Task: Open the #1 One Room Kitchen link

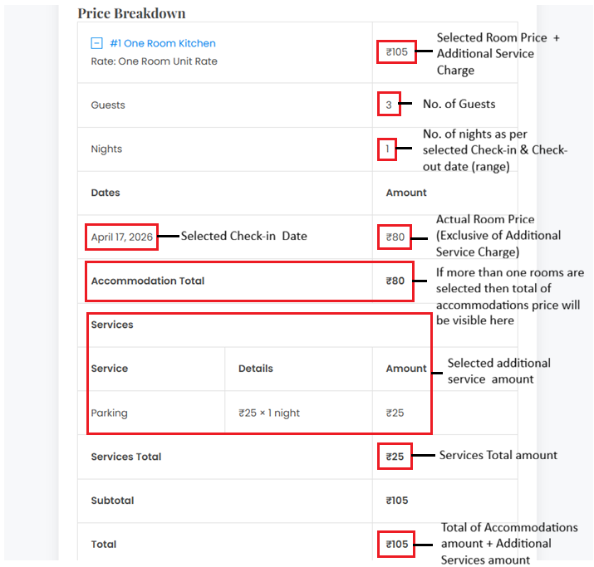Action: tap(162, 43)
